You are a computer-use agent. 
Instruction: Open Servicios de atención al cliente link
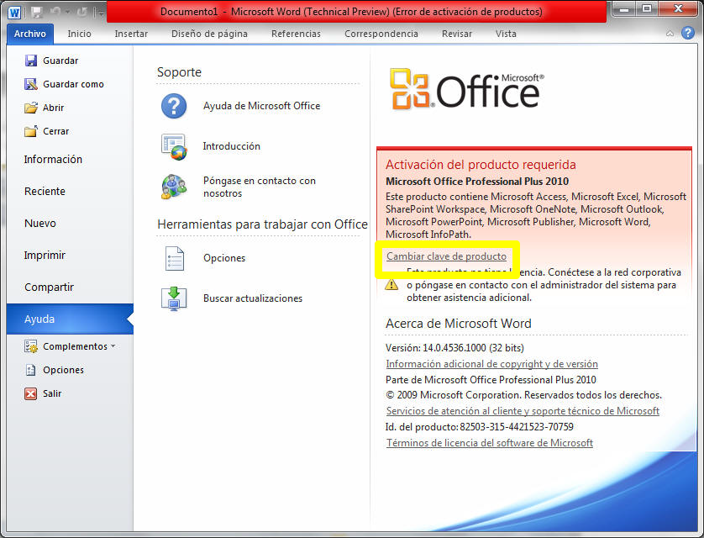(x=523, y=411)
